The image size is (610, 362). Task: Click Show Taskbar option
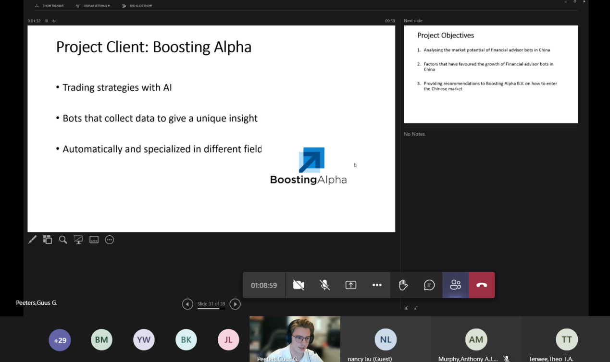coord(50,6)
